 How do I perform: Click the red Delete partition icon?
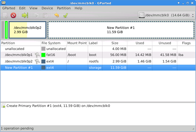point(13,16)
